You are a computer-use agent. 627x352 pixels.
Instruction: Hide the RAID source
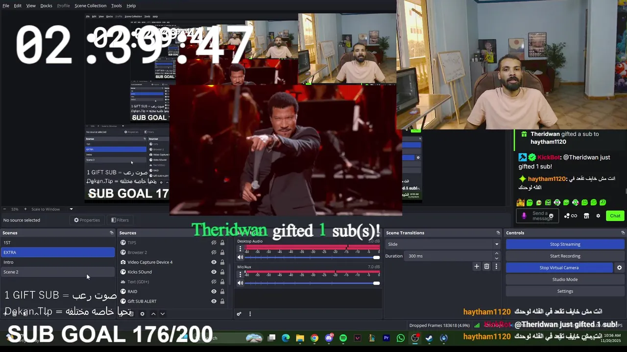point(214,291)
